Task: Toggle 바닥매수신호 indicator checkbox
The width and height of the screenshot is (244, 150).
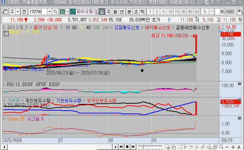Action: click(x=142, y=27)
